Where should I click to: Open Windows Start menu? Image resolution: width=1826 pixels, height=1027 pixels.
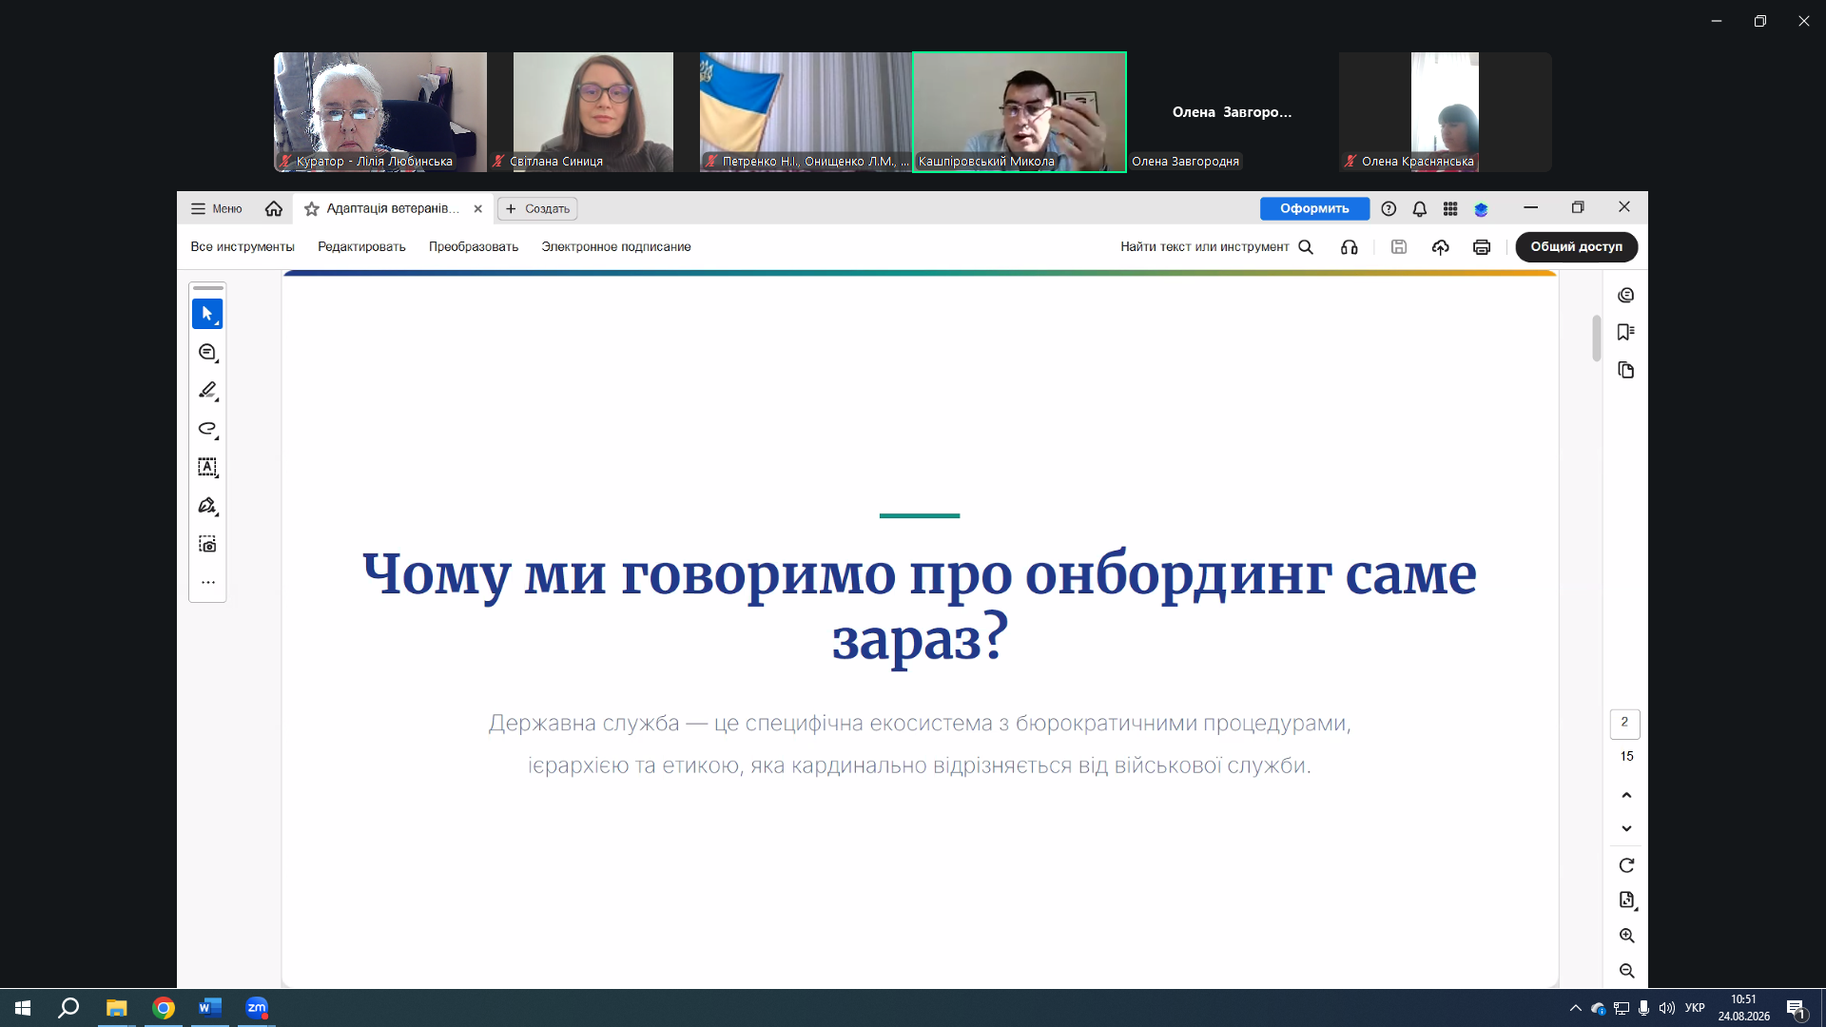23,1008
